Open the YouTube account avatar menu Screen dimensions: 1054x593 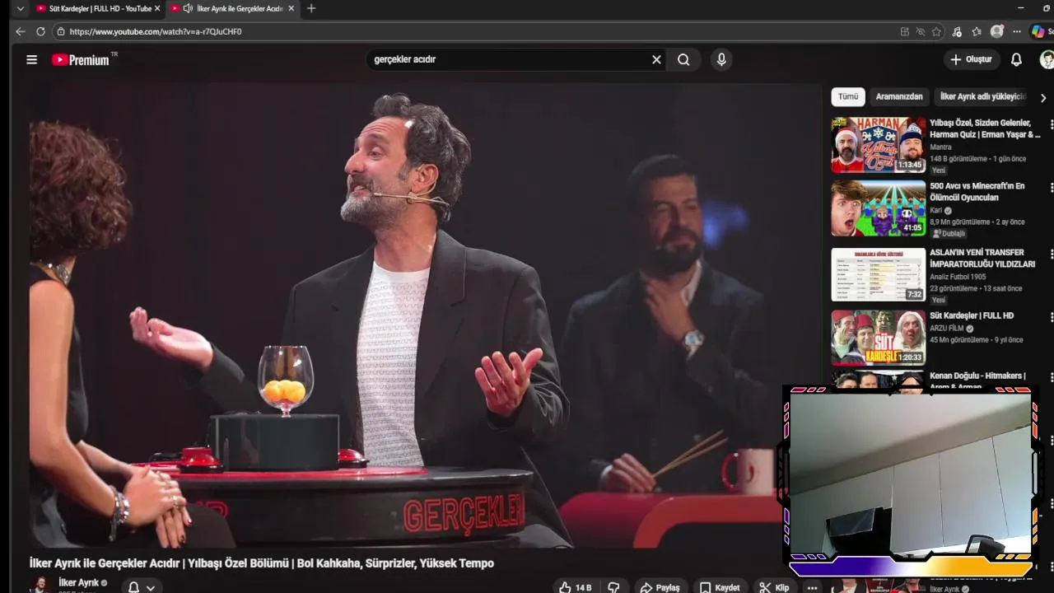[x=1047, y=59]
